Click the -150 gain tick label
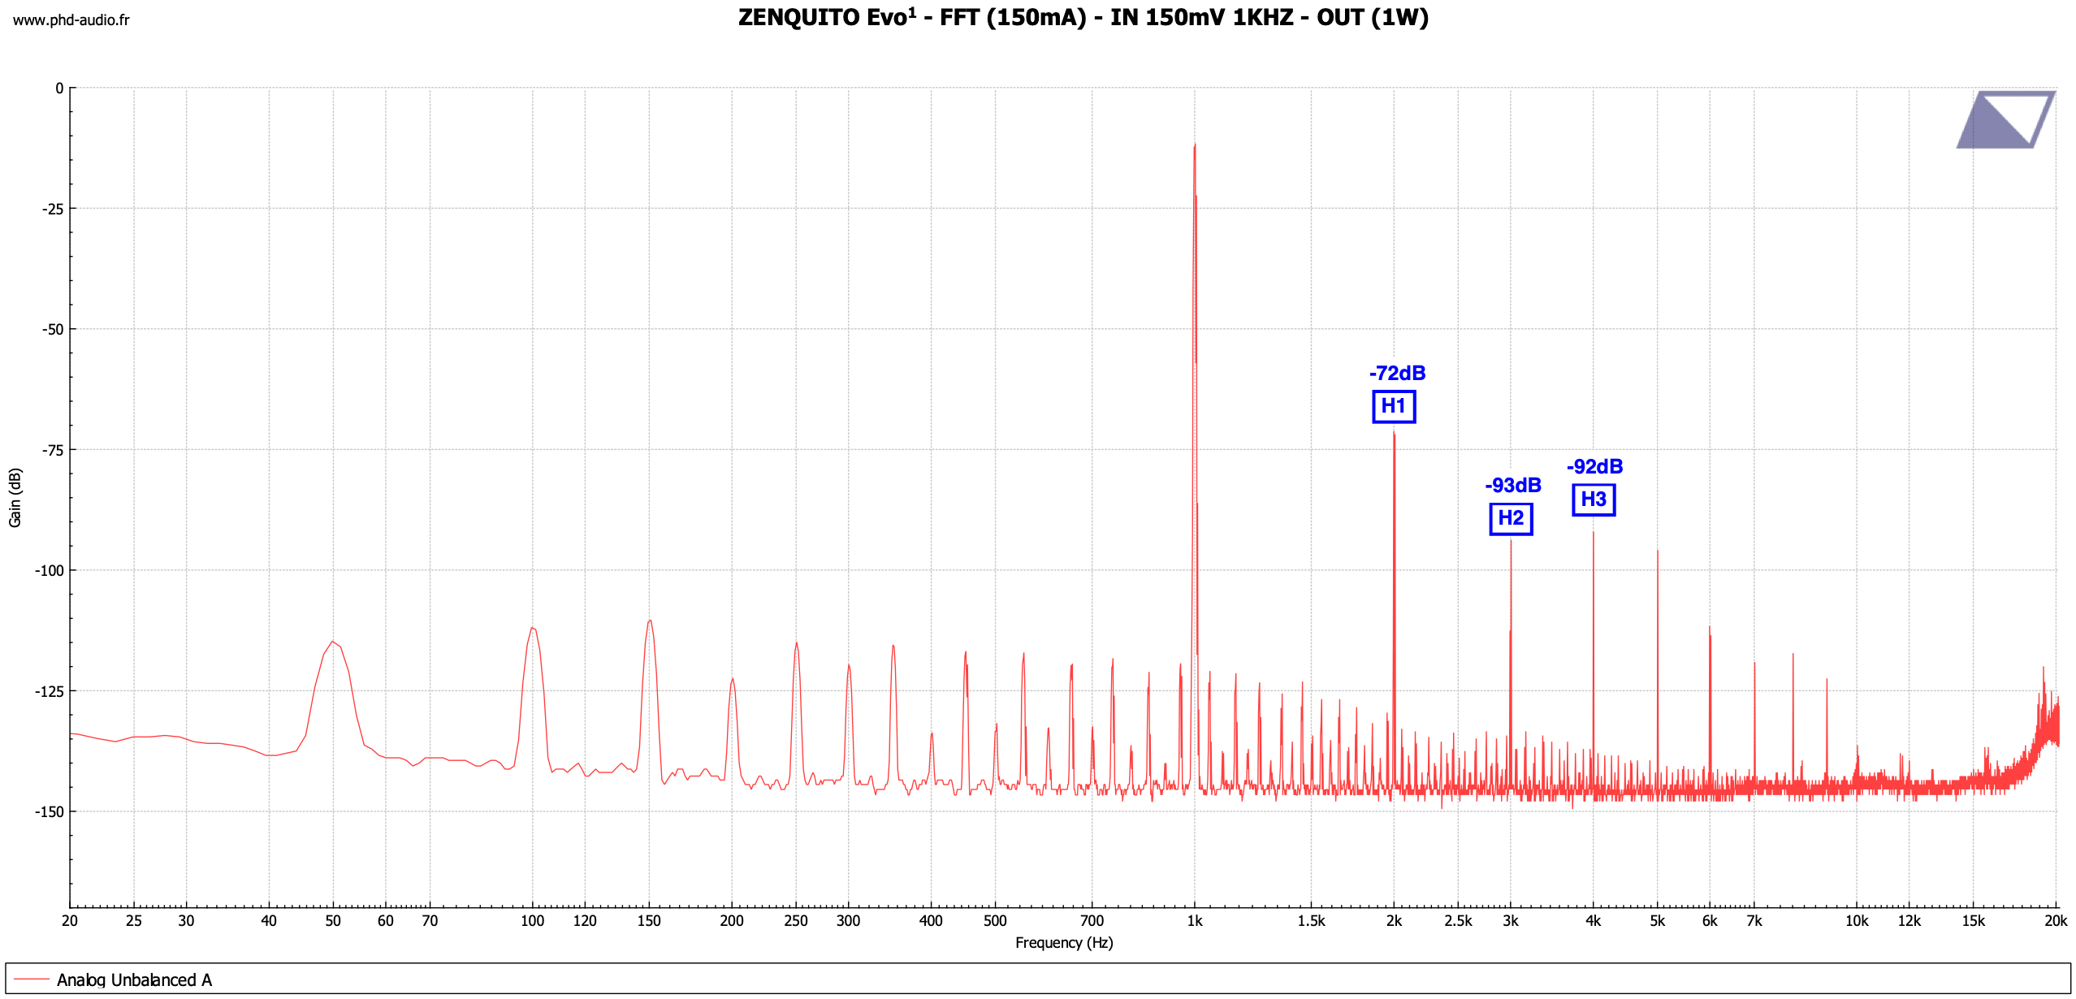The width and height of the screenshot is (2076, 999). pos(50,812)
